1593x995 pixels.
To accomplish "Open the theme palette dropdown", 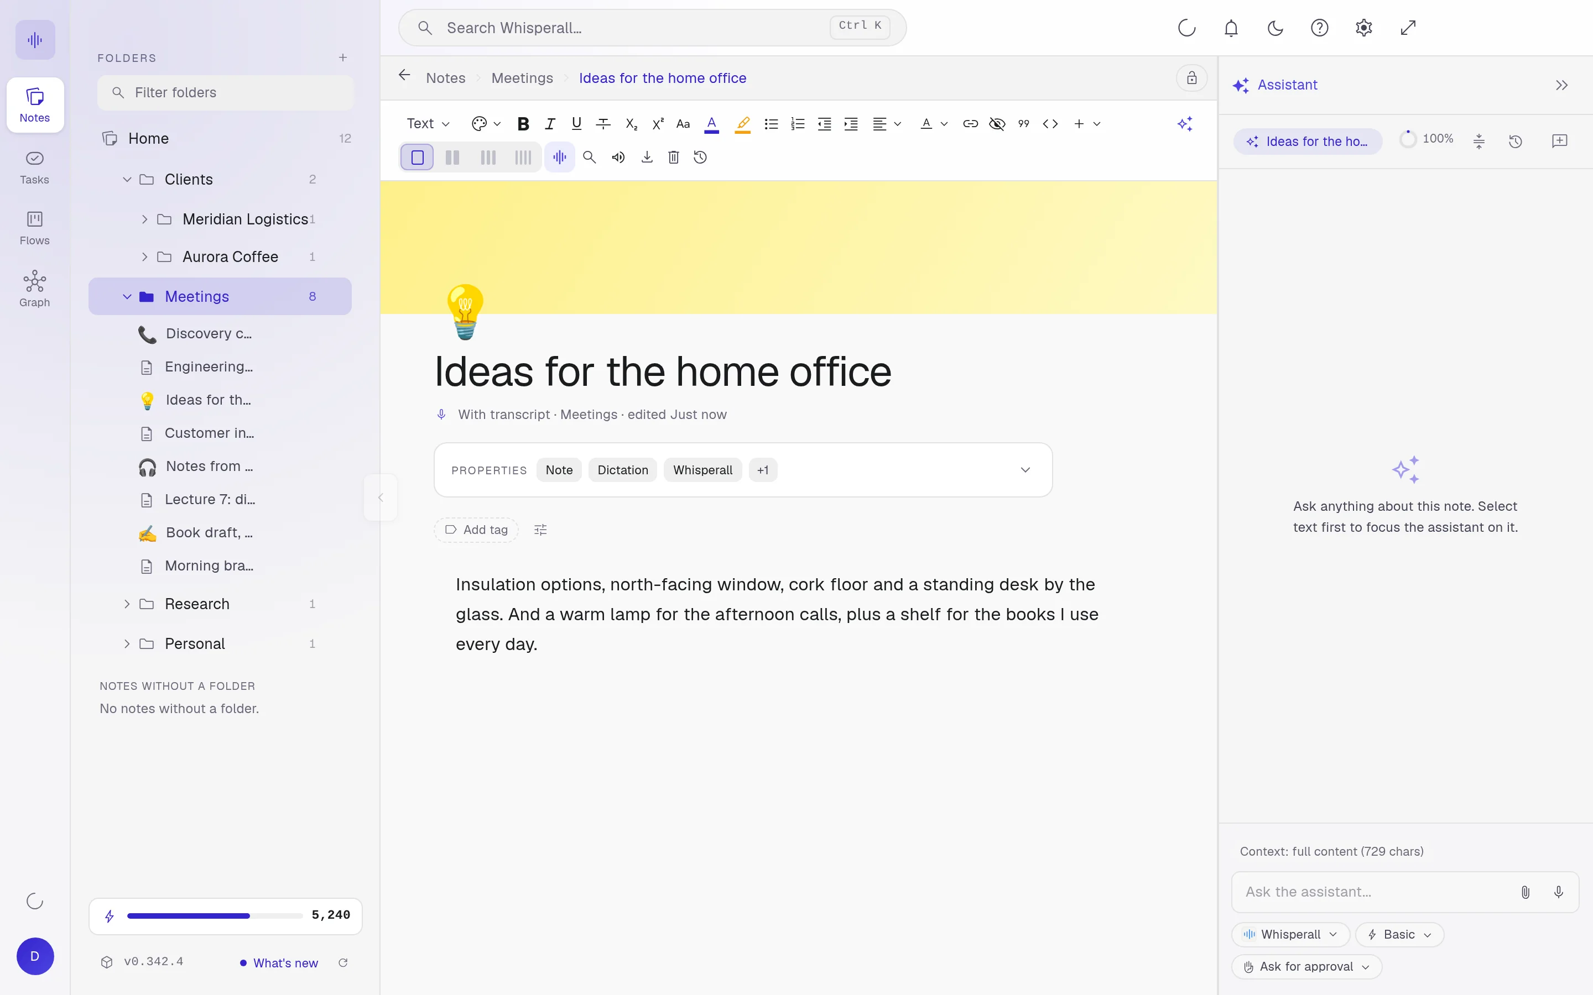I will (x=486, y=124).
